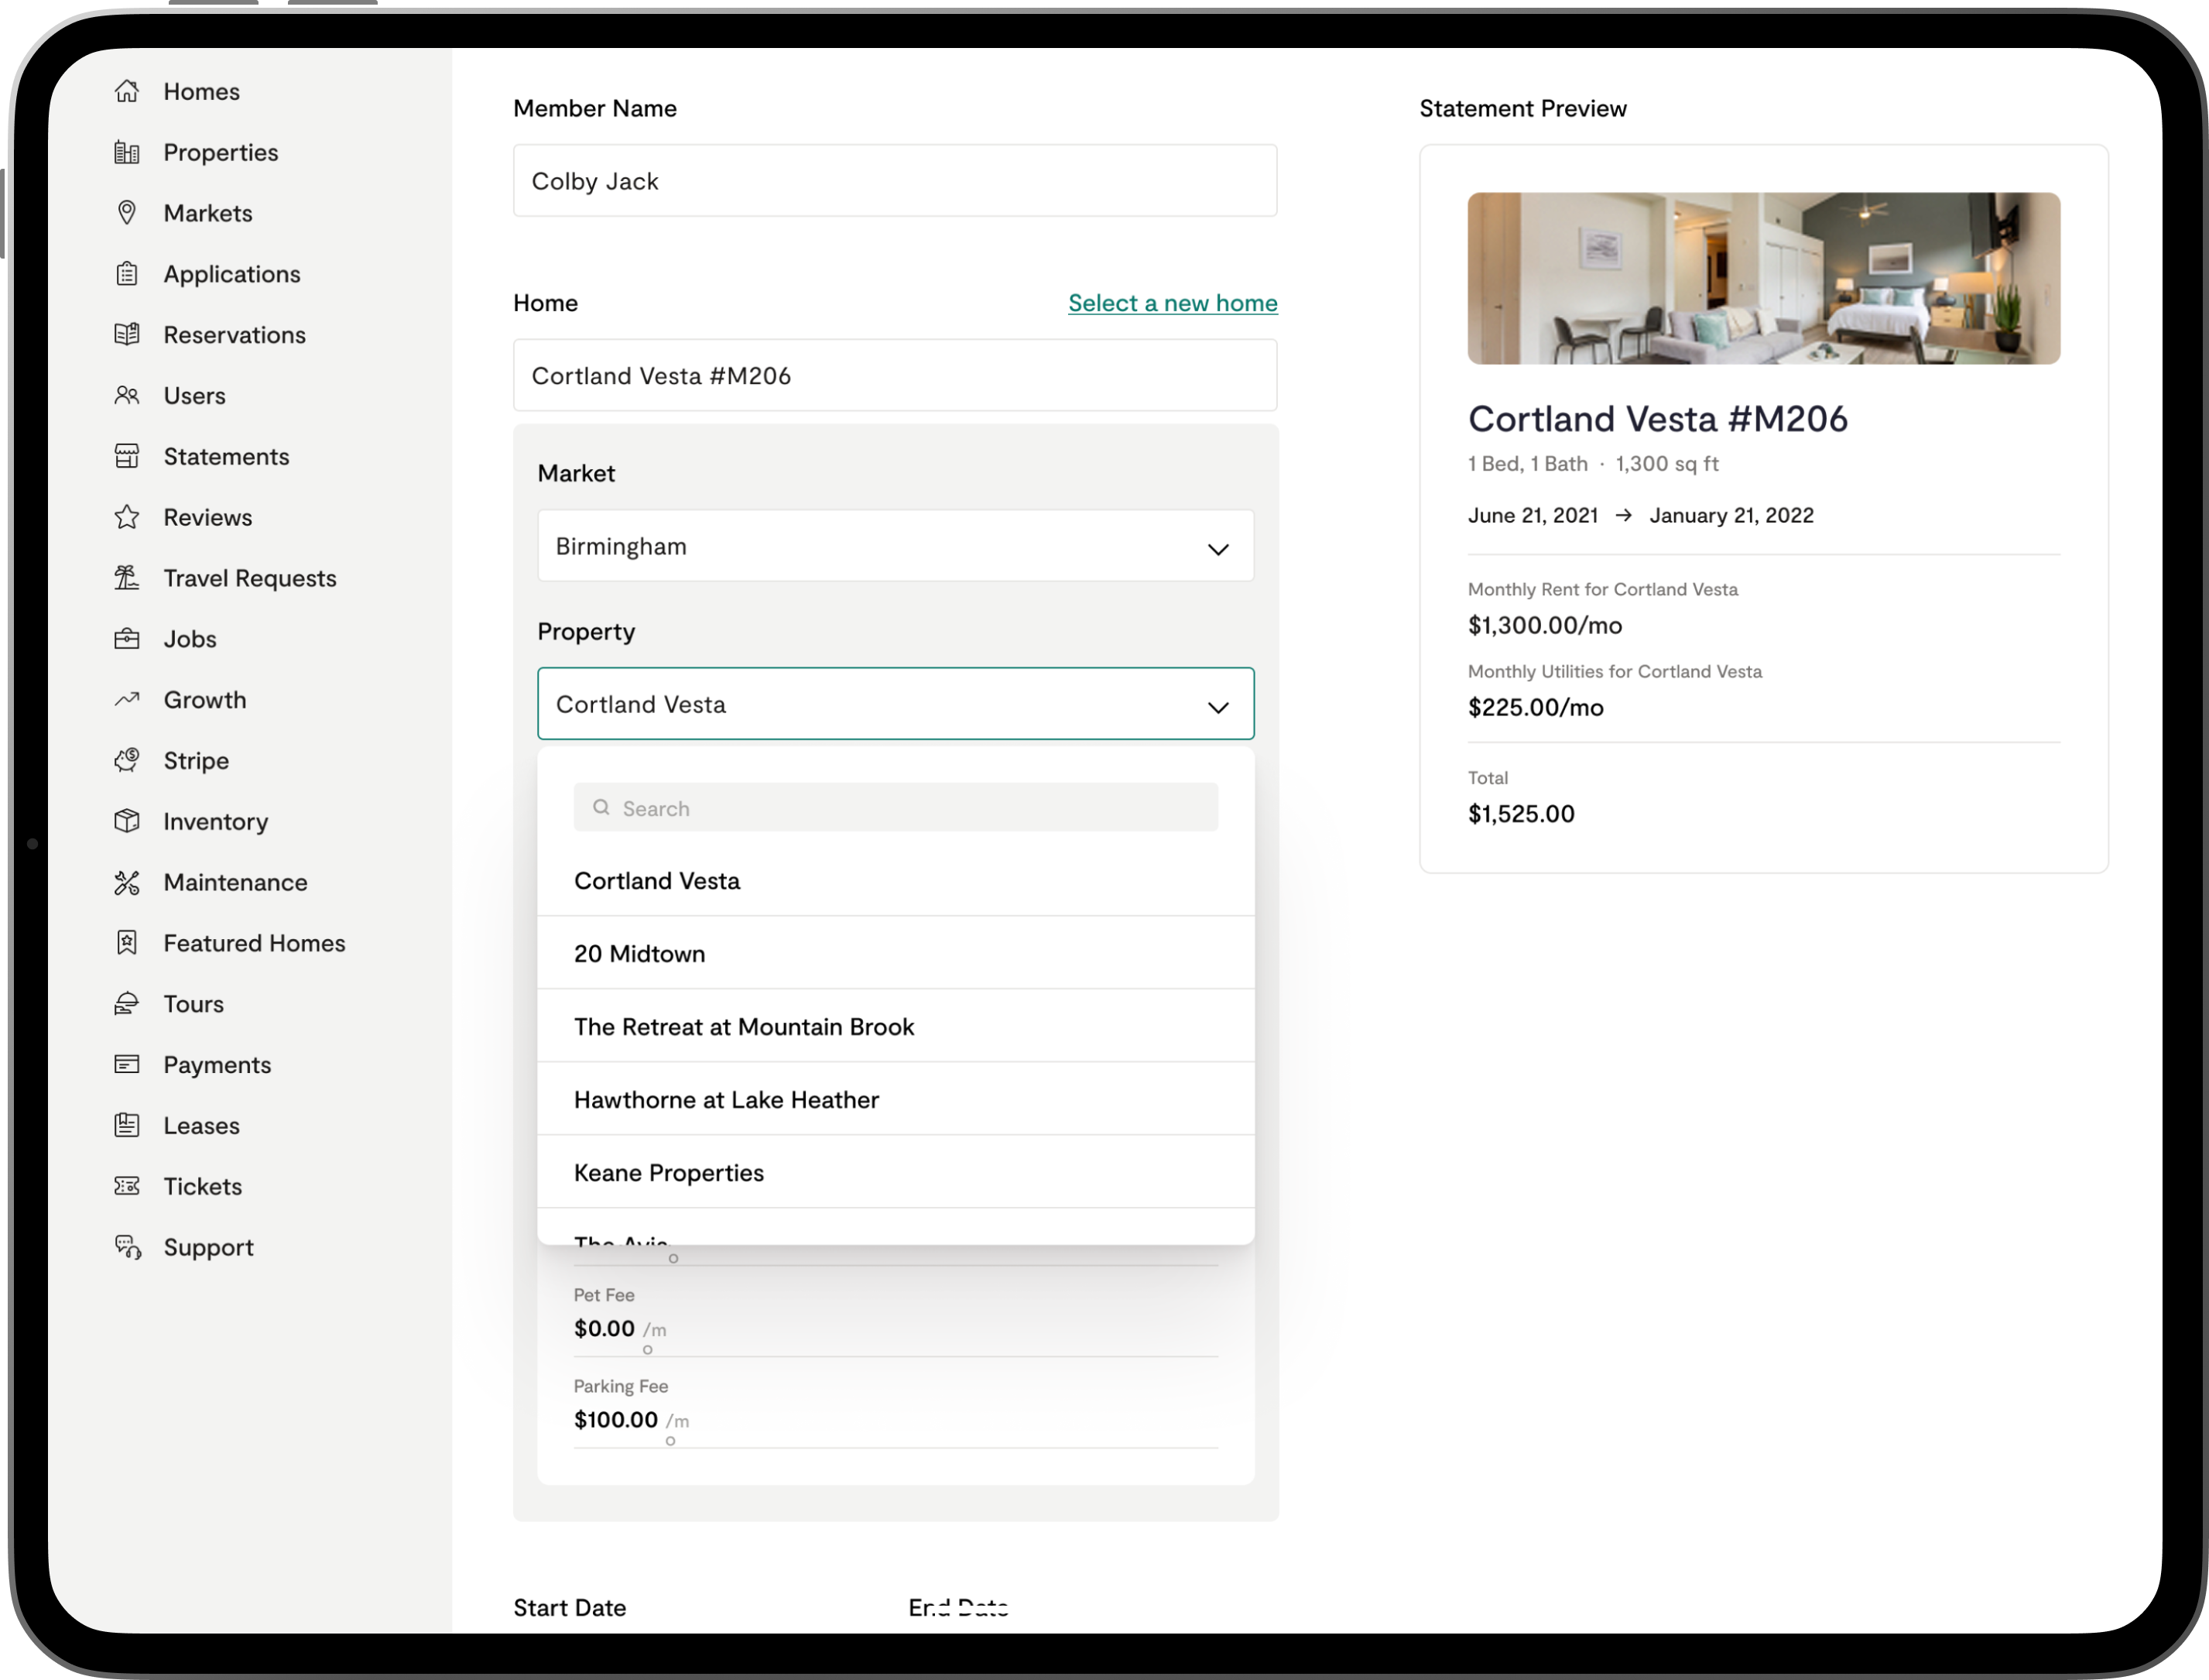Click the Growth trend arrow icon
Screen dimensions: 2209x1680
(x=127, y=700)
